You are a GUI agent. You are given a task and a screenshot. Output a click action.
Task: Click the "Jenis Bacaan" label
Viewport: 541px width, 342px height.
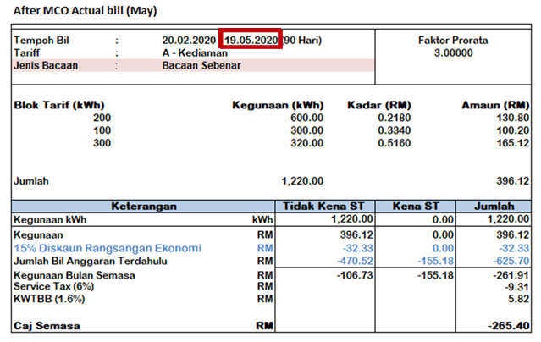coord(46,65)
